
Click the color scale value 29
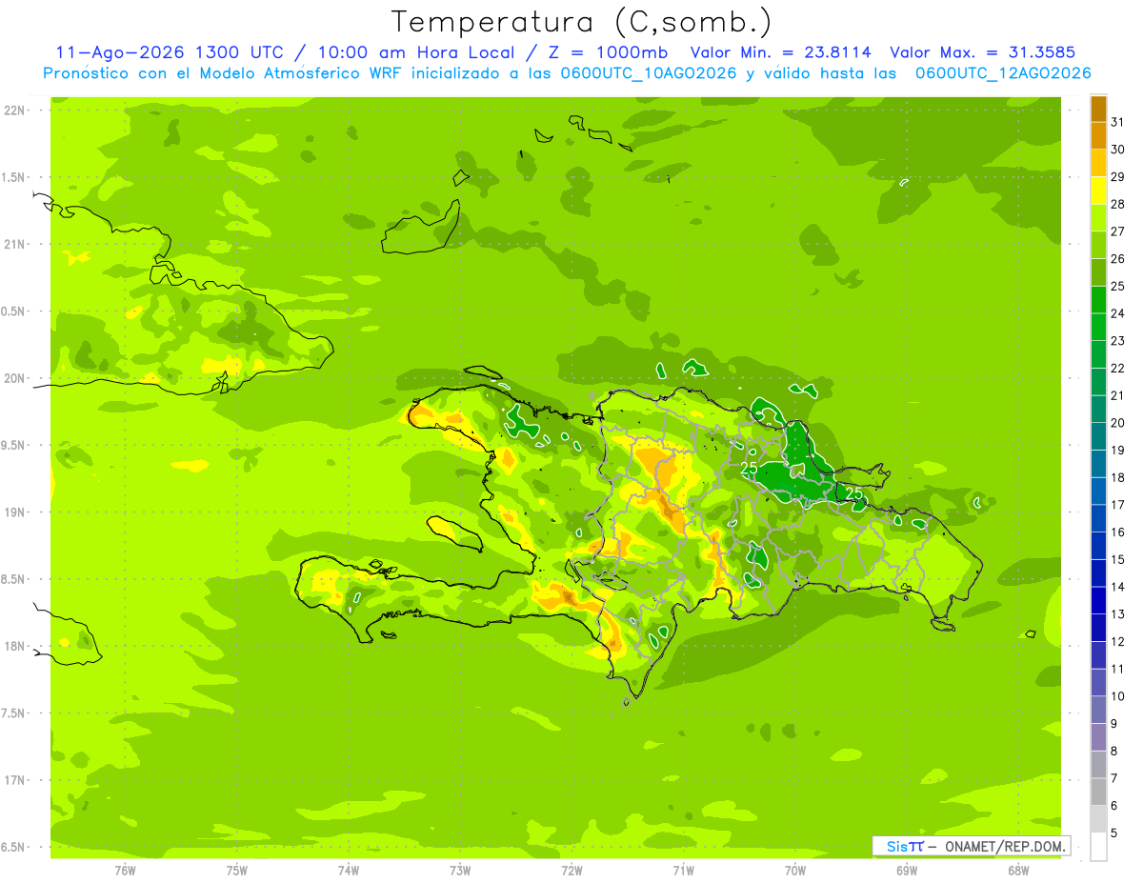pos(1117,177)
